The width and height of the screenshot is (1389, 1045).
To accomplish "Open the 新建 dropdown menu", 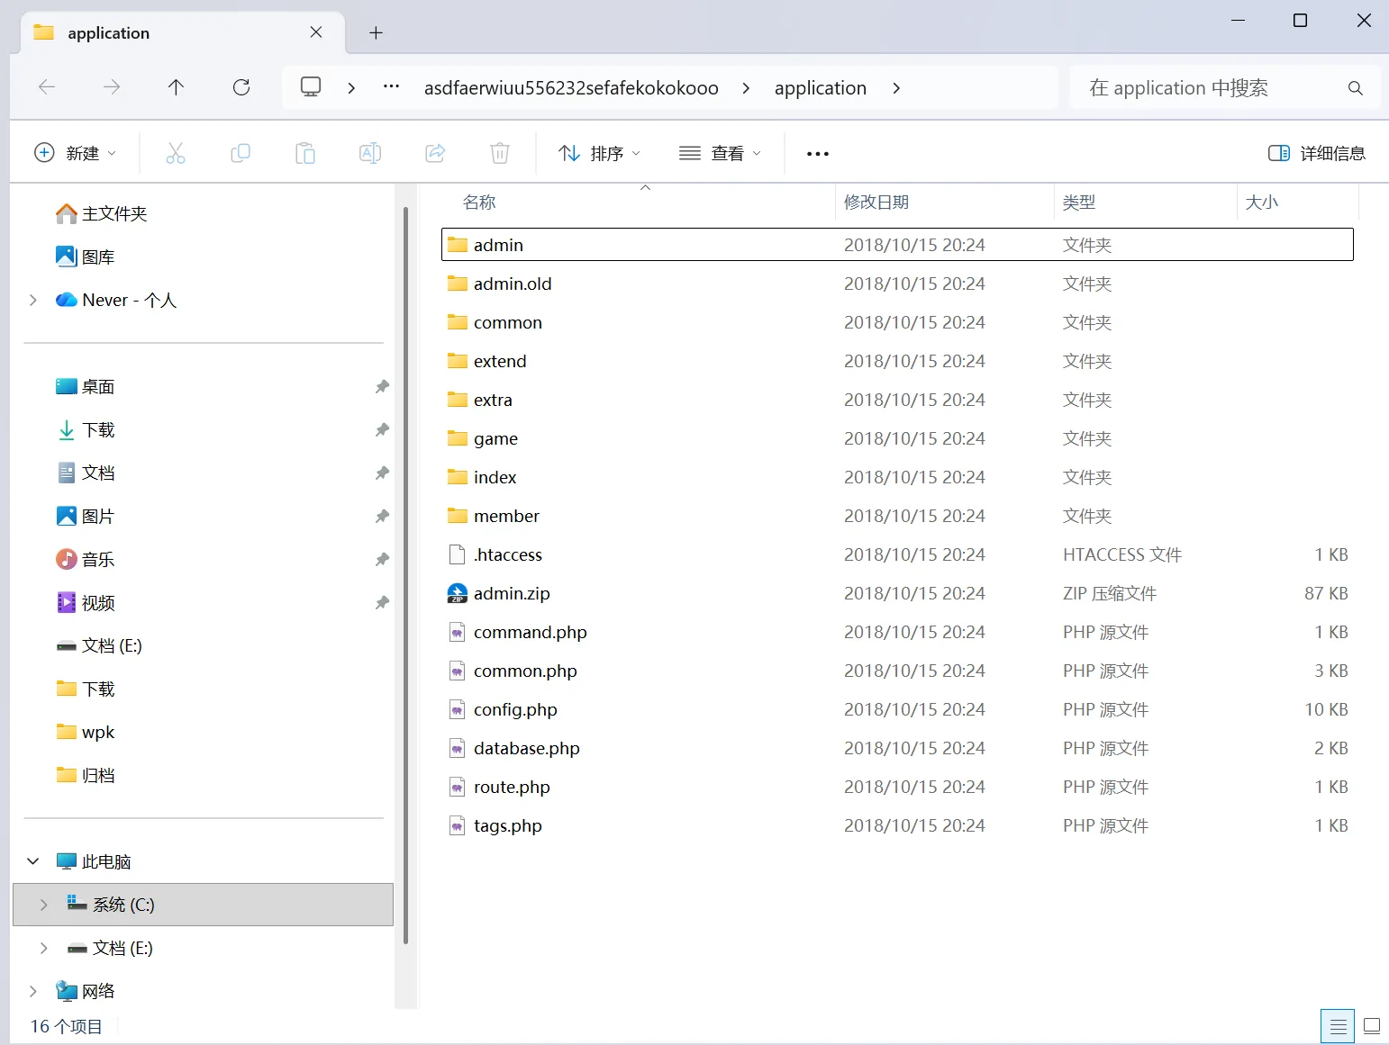I will (76, 153).
